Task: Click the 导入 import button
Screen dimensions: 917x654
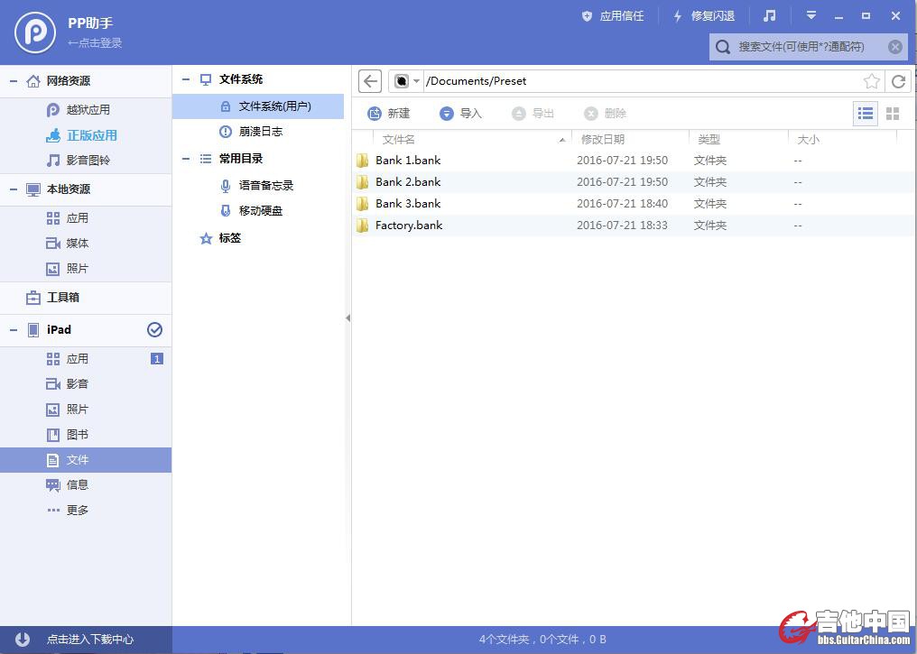Action: [461, 114]
